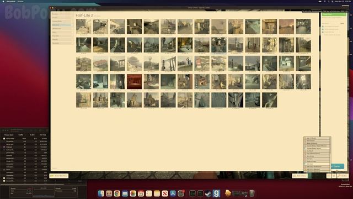This screenshot has width=353, height=199.
Task: Open the Notes app in the Dock
Action: click(x=157, y=193)
